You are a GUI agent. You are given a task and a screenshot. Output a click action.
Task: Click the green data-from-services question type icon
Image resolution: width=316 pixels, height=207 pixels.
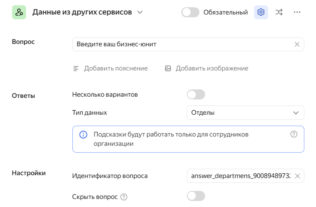[x=19, y=12]
